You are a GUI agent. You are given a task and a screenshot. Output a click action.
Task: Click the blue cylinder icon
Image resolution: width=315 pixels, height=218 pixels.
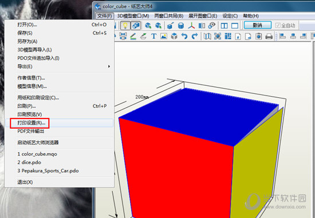click(181, 26)
